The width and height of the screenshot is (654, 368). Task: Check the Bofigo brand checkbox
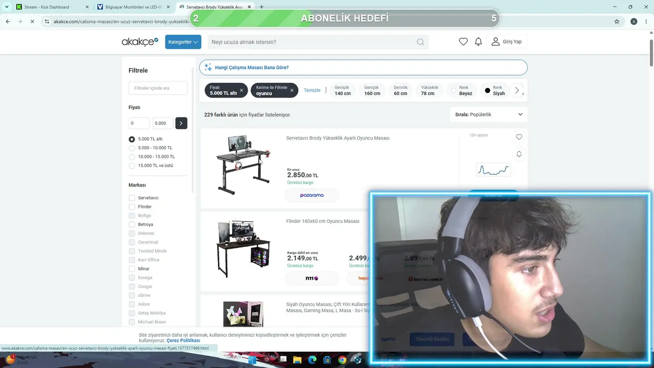point(132,216)
